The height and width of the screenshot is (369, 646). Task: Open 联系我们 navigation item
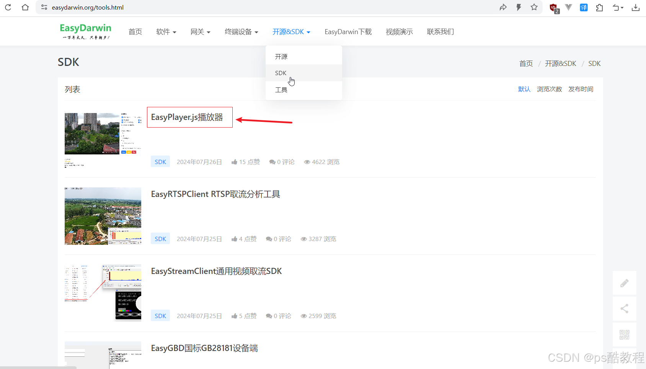[x=440, y=32]
